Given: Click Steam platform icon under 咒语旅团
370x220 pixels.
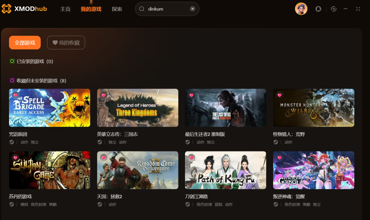Looking at the screenshot, I should (x=12, y=142).
